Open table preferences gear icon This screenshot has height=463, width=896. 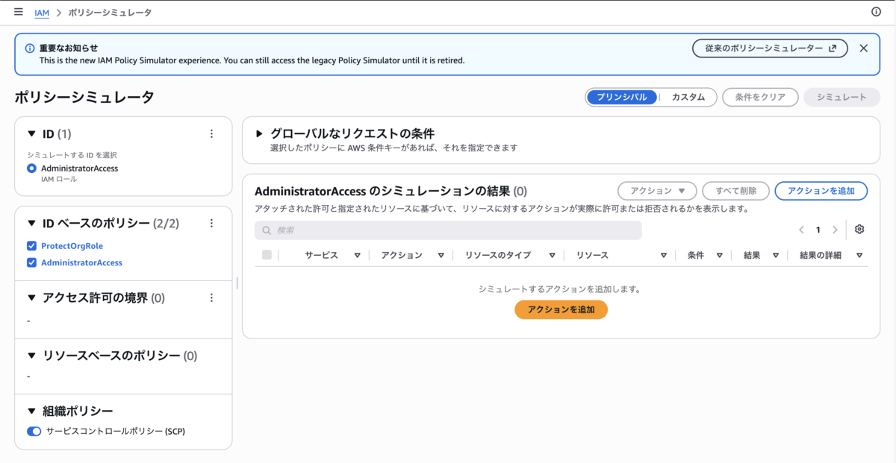click(x=859, y=230)
